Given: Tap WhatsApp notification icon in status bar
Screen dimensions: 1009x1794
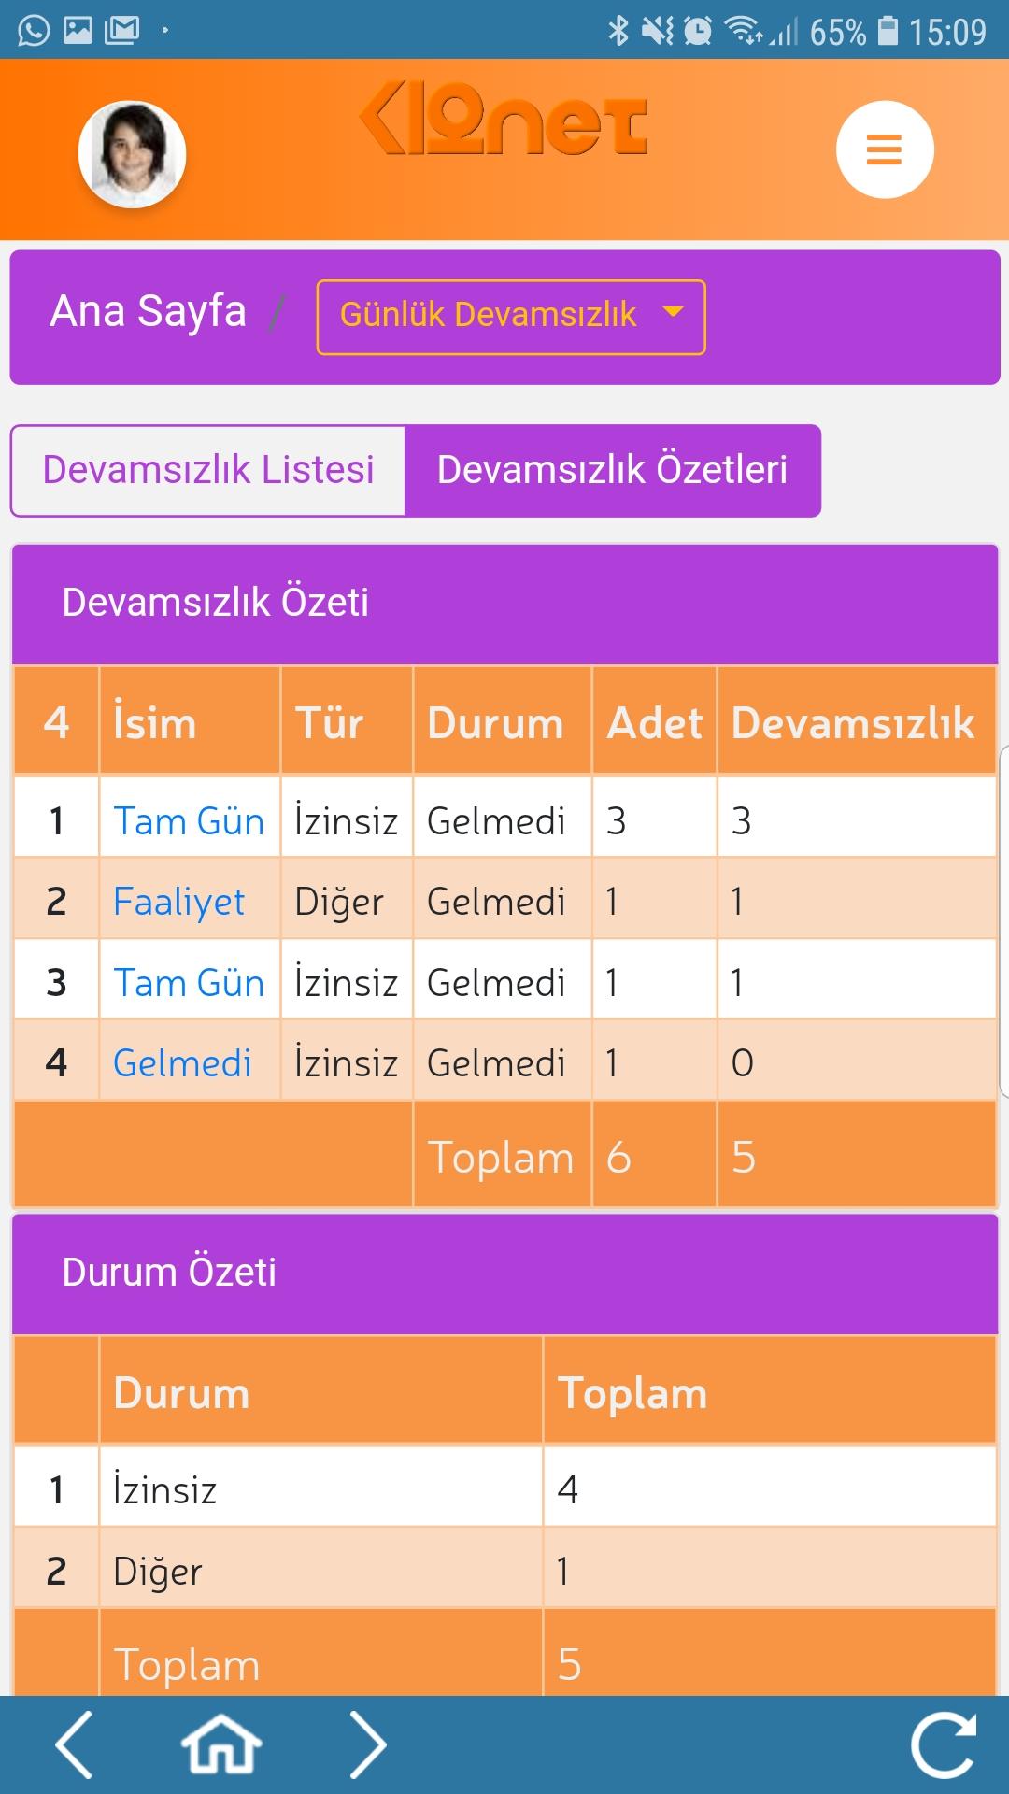Looking at the screenshot, I should (34, 31).
